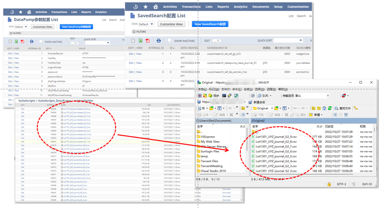Open the Quick Sort dropdown in SavedSearch list

(287, 41)
